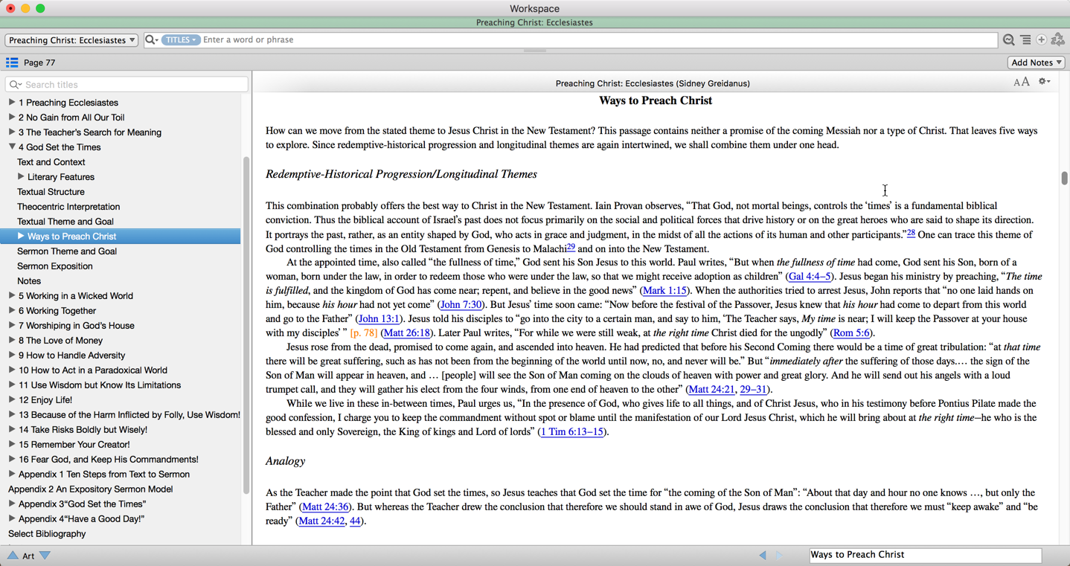Open Appendix 2 An Expository Sermon Model
Viewport: 1070px width, 566px height.
91,489
